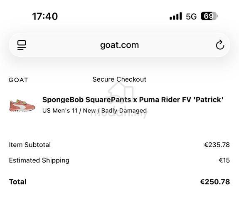This screenshot has height=199, width=239.
Task: Reload the page with the refresh icon
Action: [220, 45]
